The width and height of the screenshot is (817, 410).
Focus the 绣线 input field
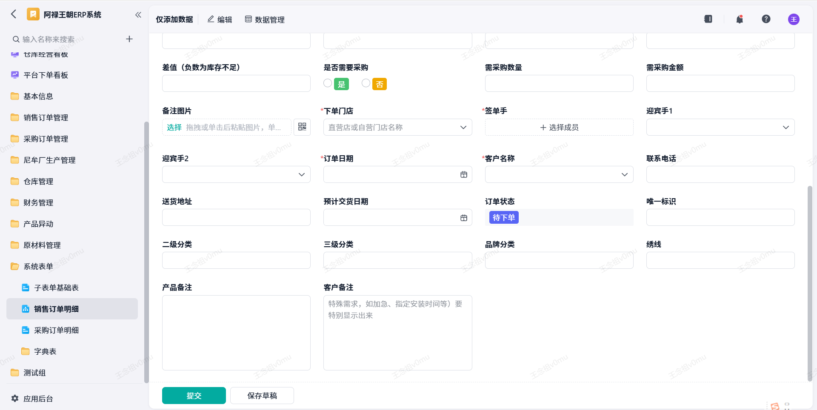click(x=720, y=260)
